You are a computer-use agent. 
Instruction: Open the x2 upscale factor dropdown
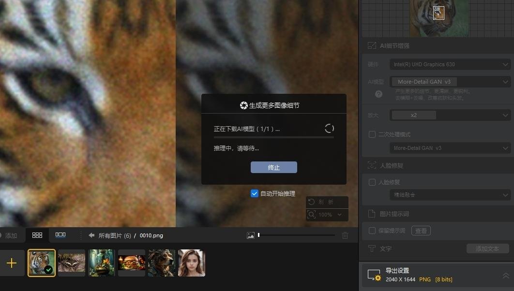pyautogui.click(x=450, y=115)
